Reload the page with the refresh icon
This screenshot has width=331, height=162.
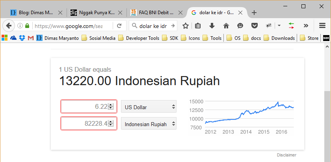tap(119, 26)
